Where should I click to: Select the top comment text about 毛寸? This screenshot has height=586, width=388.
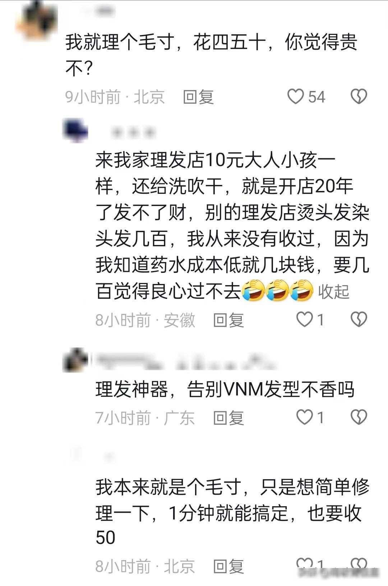pyautogui.click(x=211, y=55)
